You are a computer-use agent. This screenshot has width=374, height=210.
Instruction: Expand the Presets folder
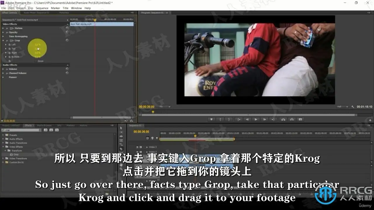click(3, 135)
